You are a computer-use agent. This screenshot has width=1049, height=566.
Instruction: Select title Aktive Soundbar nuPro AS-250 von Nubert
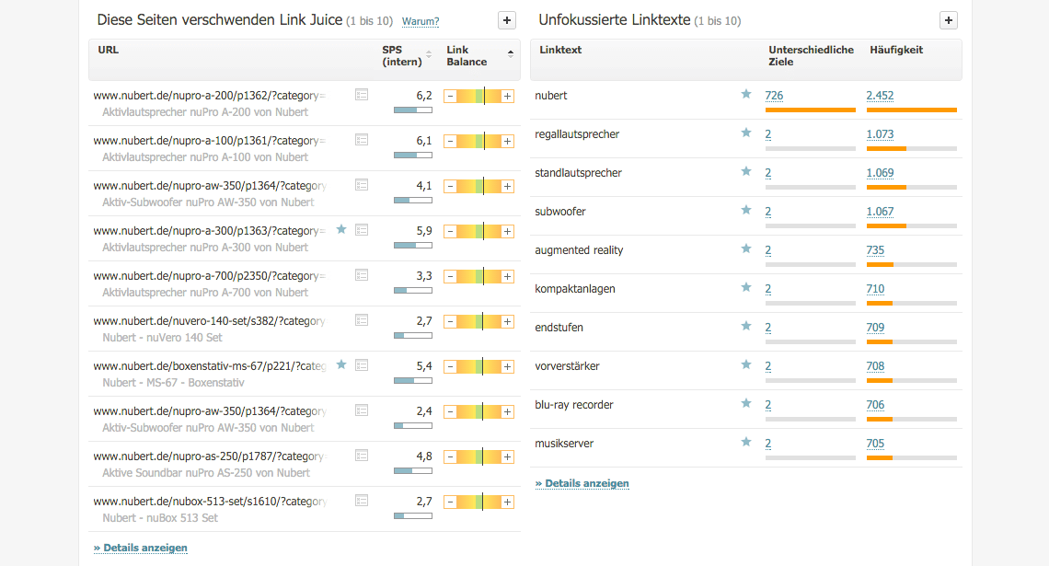pyautogui.click(x=206, y=473)
